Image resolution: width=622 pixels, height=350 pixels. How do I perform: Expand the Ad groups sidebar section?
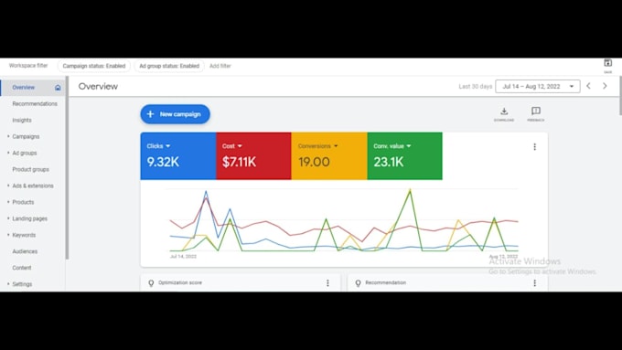[x=8, y=153]
